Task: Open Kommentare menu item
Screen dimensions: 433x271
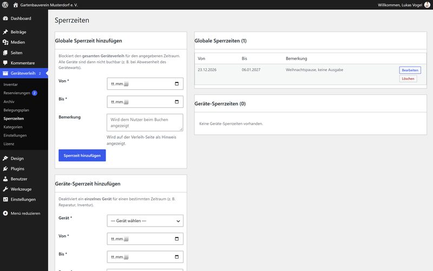Action: click(24, 63)
